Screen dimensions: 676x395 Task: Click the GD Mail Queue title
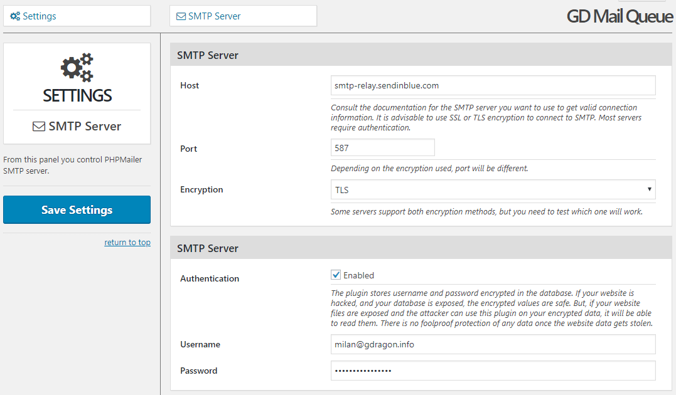[x=619, y=17]
